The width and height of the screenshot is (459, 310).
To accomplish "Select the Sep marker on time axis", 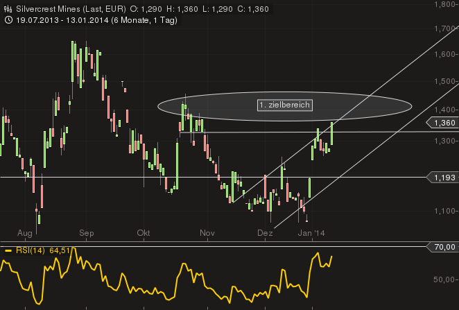I will (87, 233).
